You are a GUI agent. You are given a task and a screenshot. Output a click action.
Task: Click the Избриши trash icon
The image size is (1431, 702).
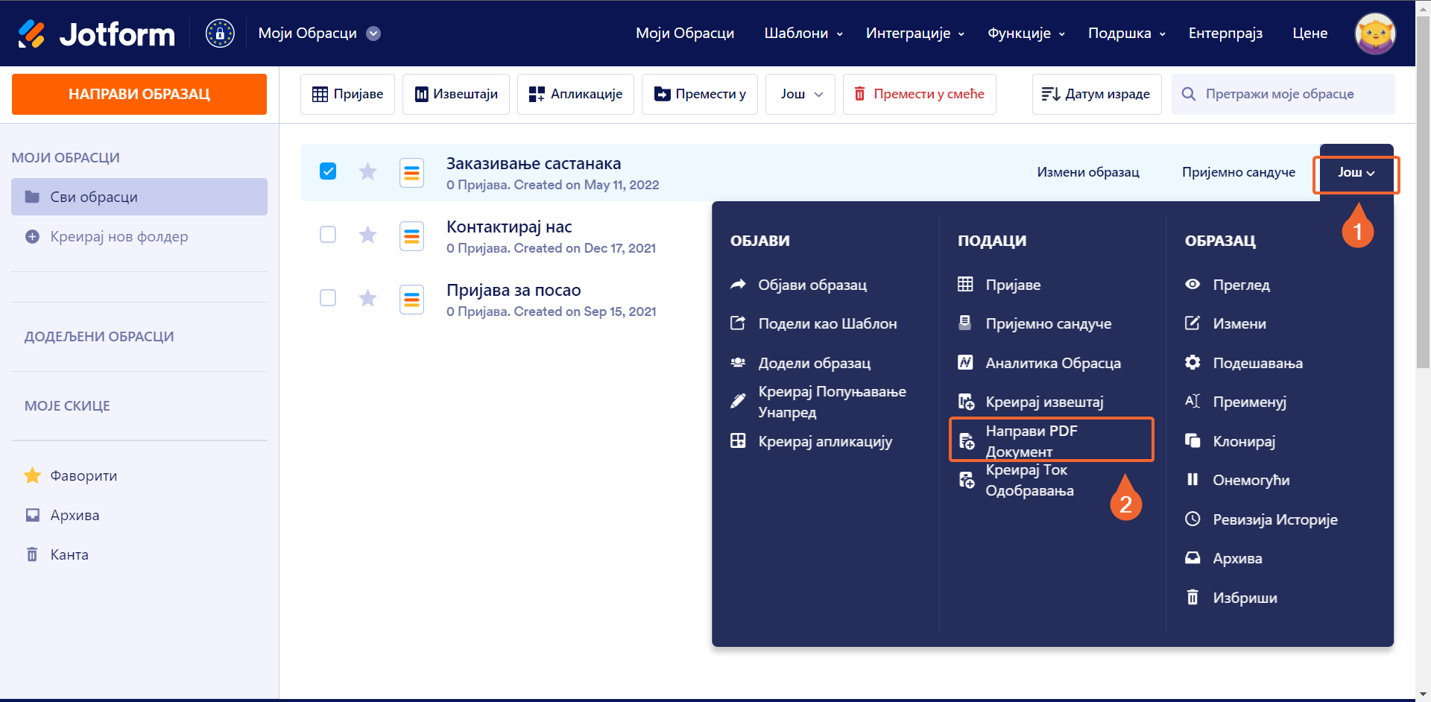click(x=1192, y=597)
